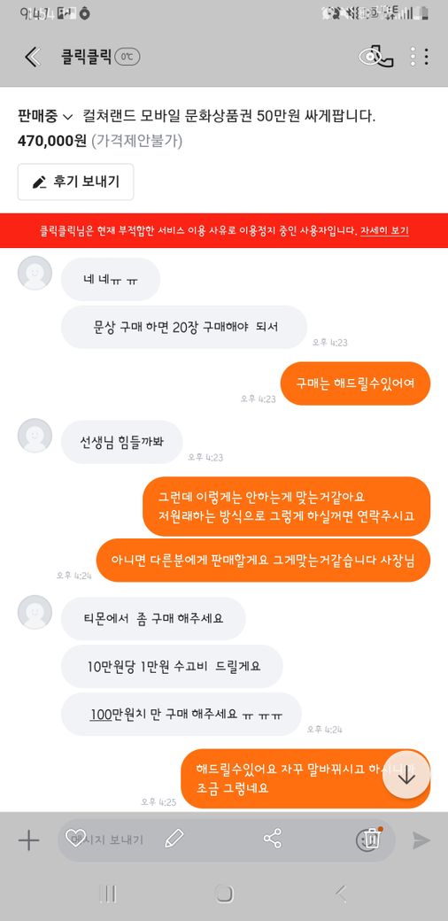Tap the heart icon in bottom toolbar
The height and width of the screenshot is (921, 448).
[75, 838]
